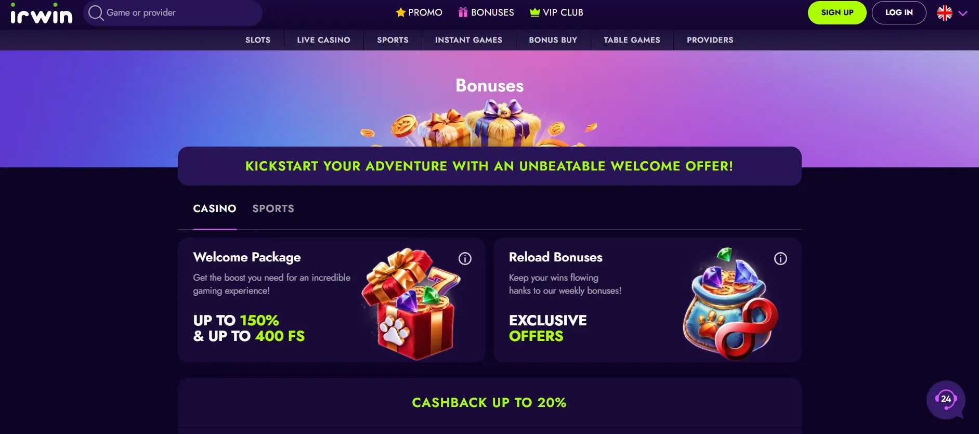The height and width of the screenshot is (434, 979).
Task: Go to Live Casino section
Action: [x=323, y=40]
